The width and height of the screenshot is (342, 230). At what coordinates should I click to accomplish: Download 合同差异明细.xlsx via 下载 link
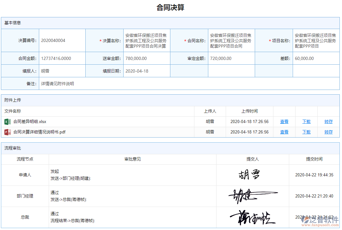tap(306, 121)
